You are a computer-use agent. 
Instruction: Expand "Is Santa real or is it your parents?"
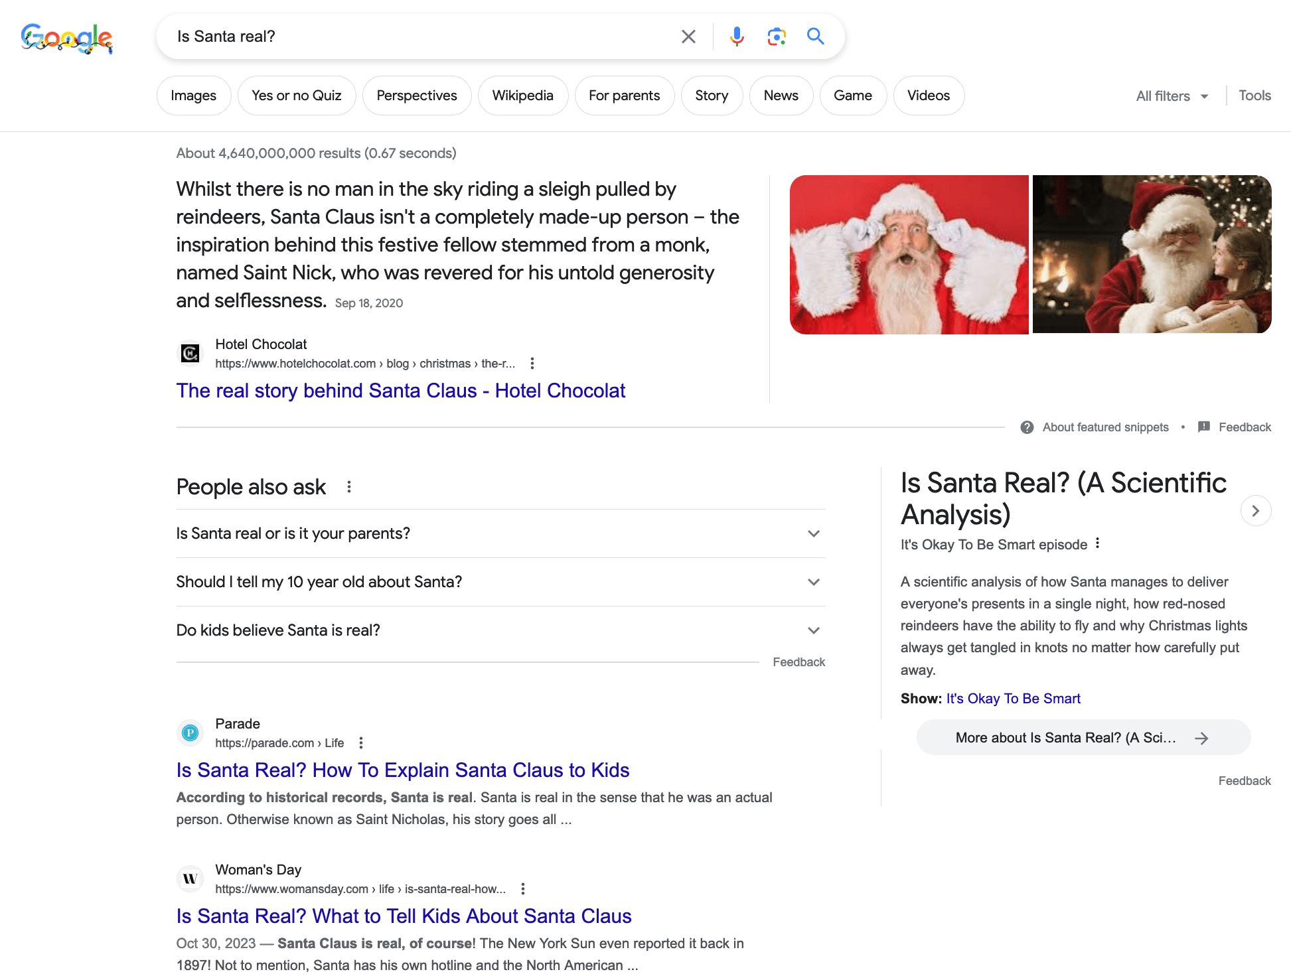500,533
